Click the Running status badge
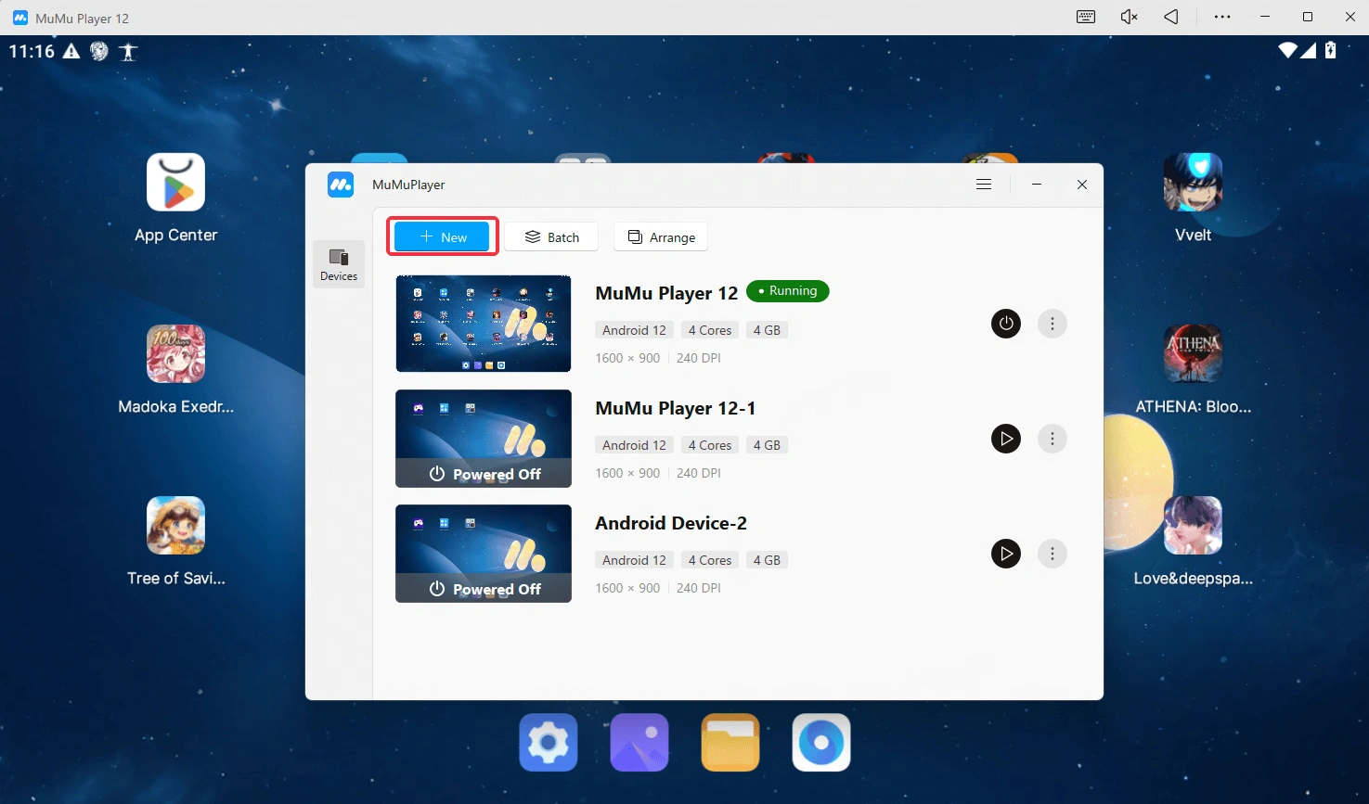Screen dimensions: 1369x804 [788, 291]
